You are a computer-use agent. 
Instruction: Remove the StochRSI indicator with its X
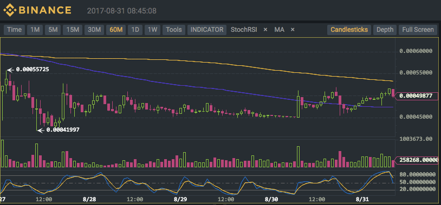coord(265,30)
